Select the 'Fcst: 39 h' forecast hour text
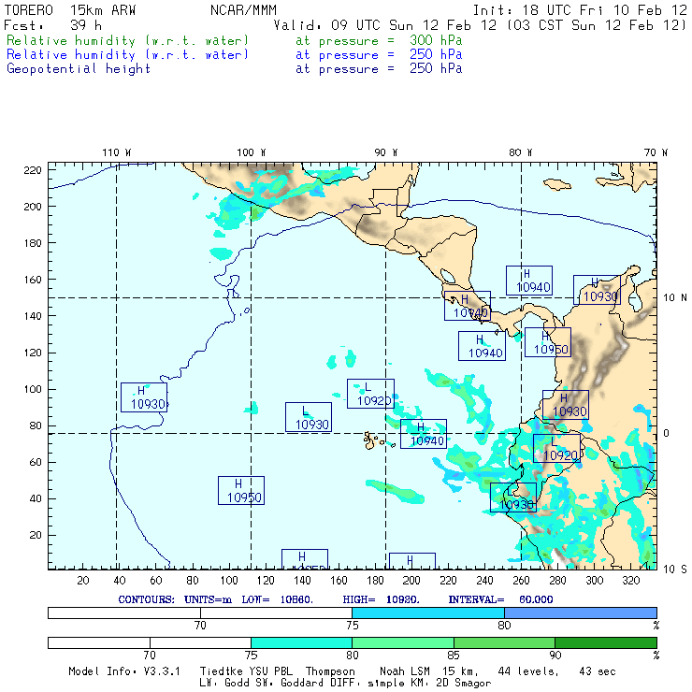692x692 pixels. pos(52,25)
